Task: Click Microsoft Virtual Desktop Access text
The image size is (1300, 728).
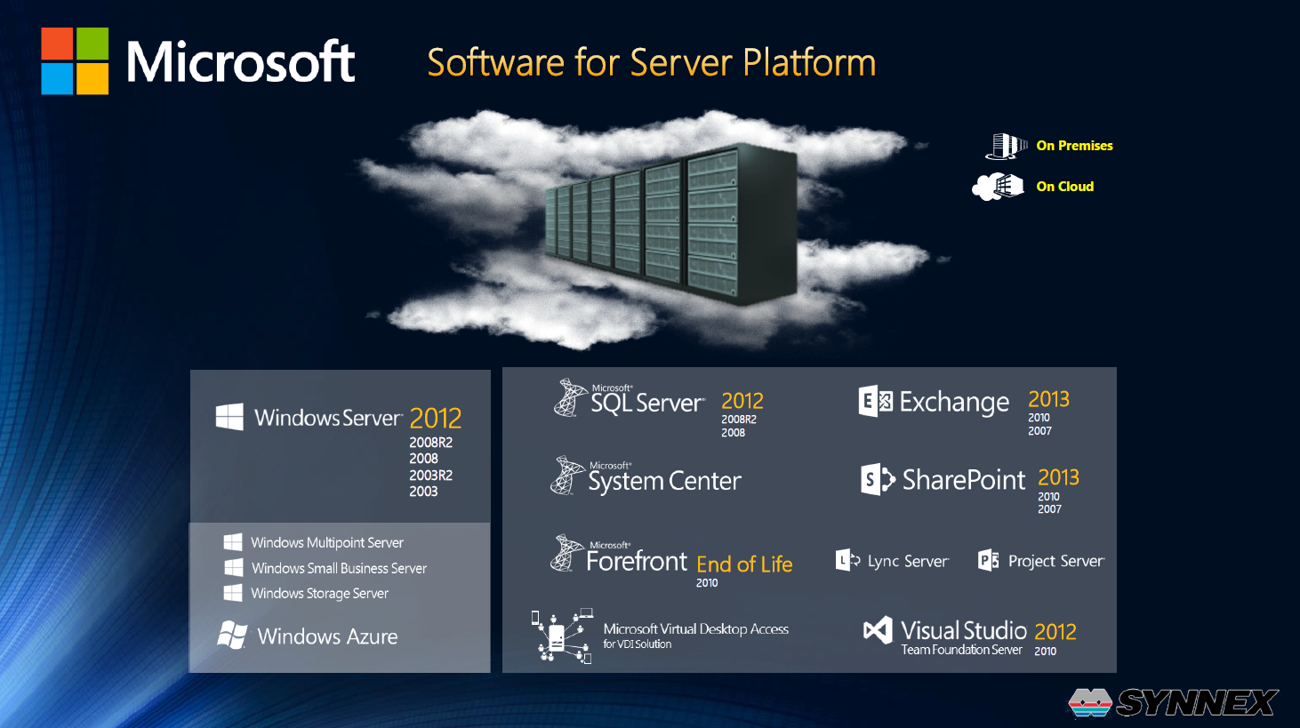Action: pos(696,629)
